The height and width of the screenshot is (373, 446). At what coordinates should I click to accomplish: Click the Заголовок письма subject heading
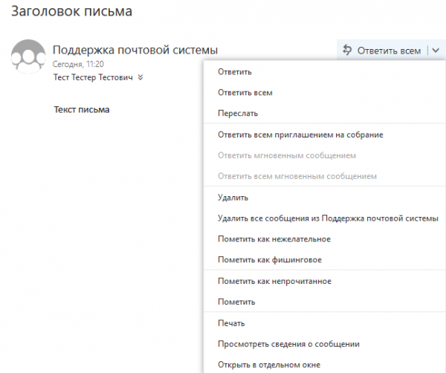[x=71, y=12]
